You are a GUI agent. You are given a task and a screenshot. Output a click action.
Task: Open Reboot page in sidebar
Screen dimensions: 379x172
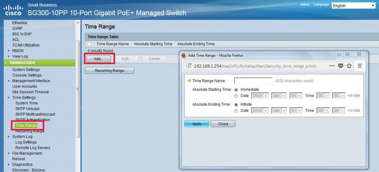(19, 159)
